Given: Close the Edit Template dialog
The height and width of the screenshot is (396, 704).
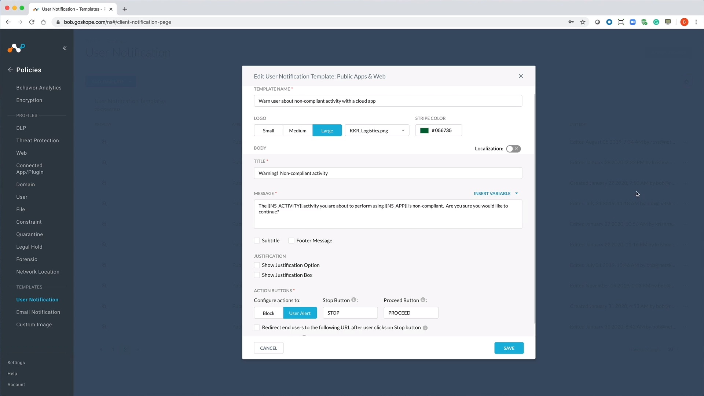Looking at the screenshot, I should point(521,76).
